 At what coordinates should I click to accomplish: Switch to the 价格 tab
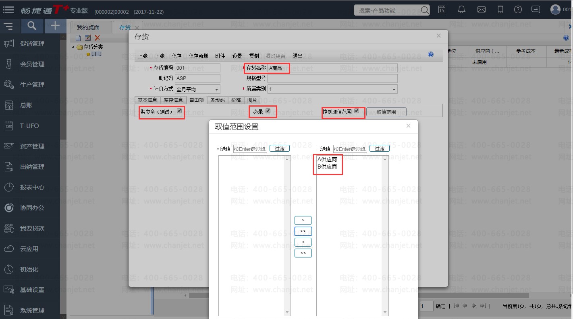[236, 100]
